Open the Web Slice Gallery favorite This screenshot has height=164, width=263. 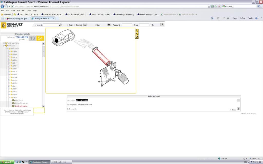pyautogui.click(x=188, y=14)
